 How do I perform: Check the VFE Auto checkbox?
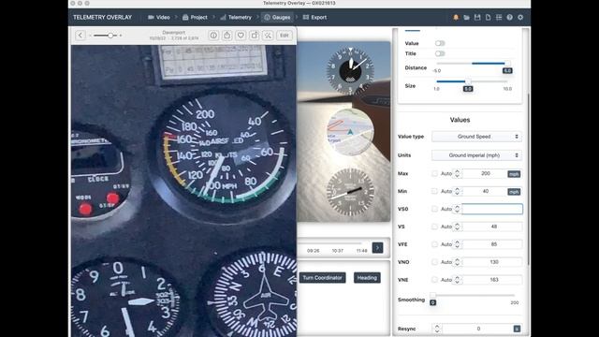pos(434,244)
